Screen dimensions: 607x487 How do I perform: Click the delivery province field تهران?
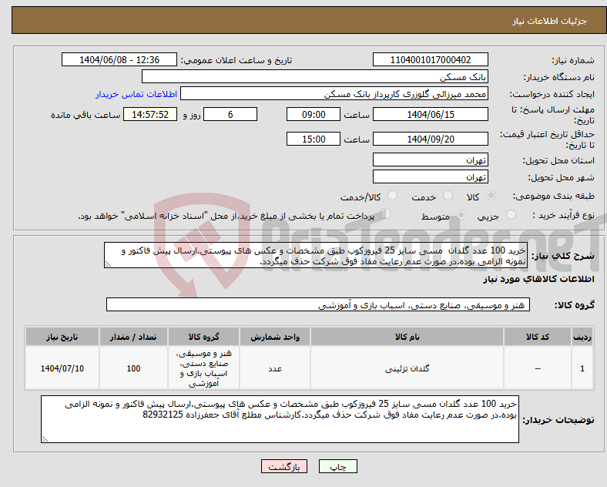pos(431,160)
